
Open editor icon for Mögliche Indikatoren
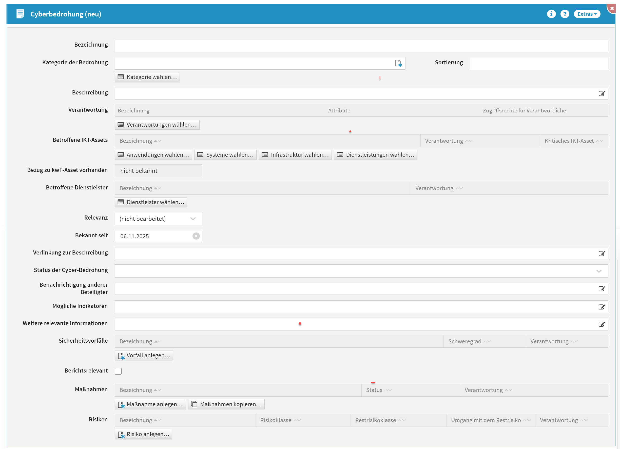tap(602, 307)
